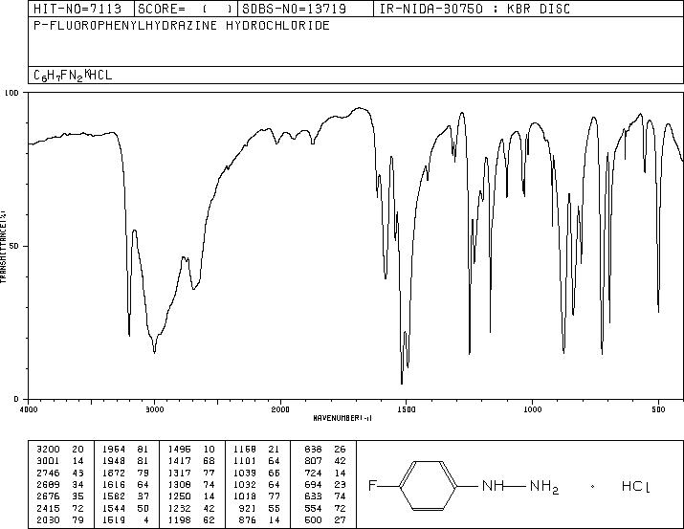This screenshot has height=529, width=684.
Task: Select the C6H7FN2·HCL molecular formula
Action: 73,76
